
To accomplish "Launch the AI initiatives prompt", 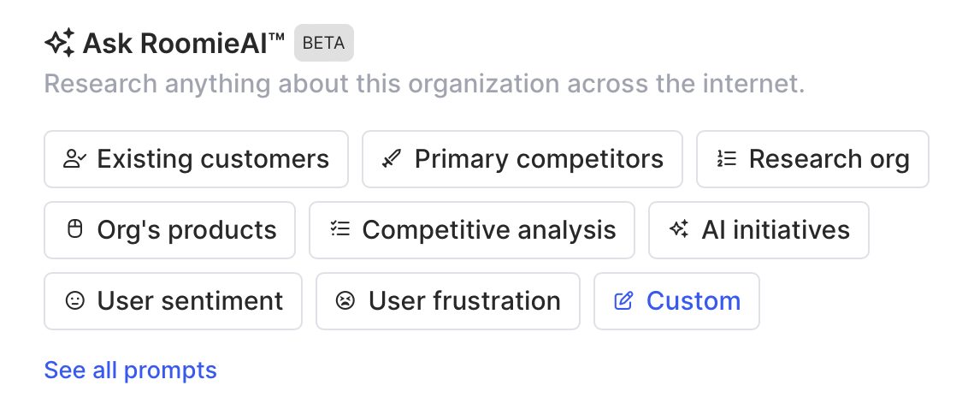I will tap(758, 230).
